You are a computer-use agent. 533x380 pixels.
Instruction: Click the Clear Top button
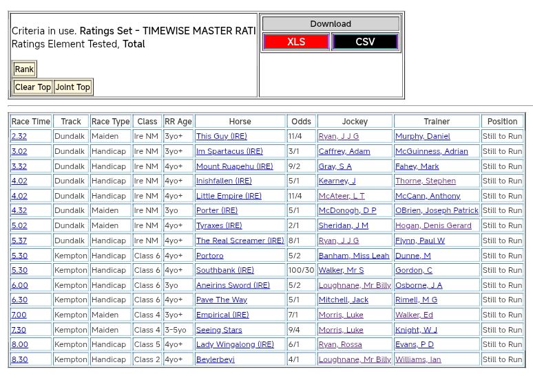pyautogui.click(x=33, y=87)
